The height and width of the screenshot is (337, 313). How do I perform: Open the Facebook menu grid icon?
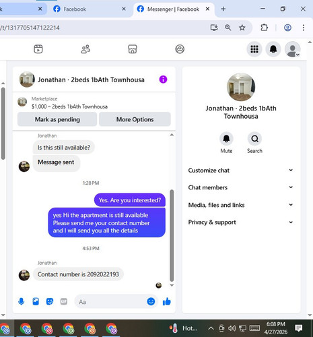254,49
